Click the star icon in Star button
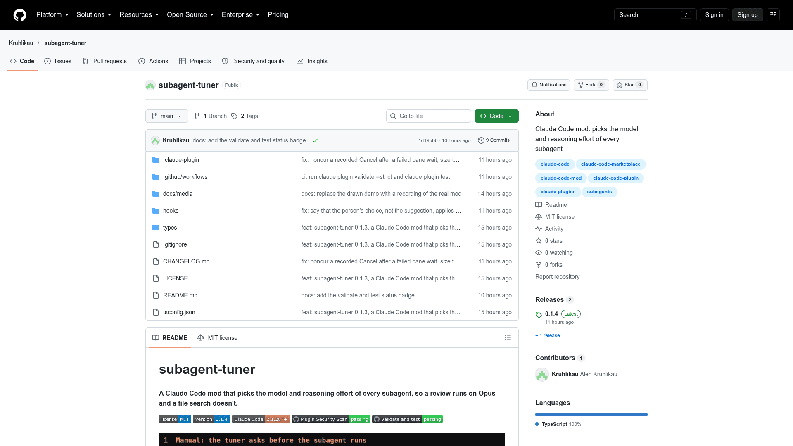The height and width of the screenshot is (446, 793). point(620,85)
